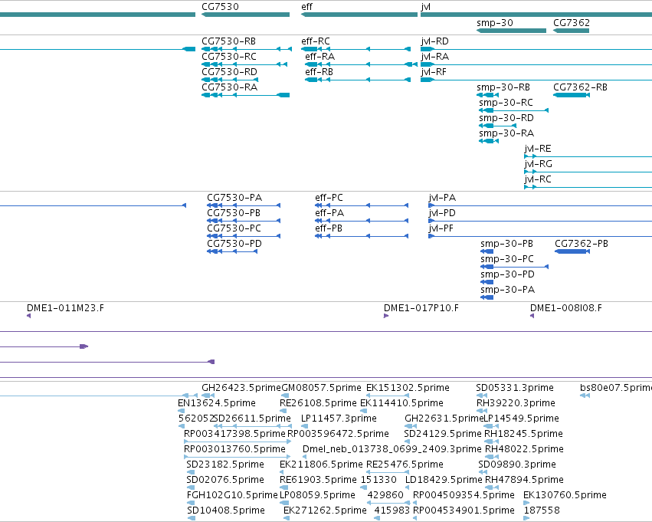652x522 pixels.
Task: Select protein jvl-PF
Action: click(540, 236)
